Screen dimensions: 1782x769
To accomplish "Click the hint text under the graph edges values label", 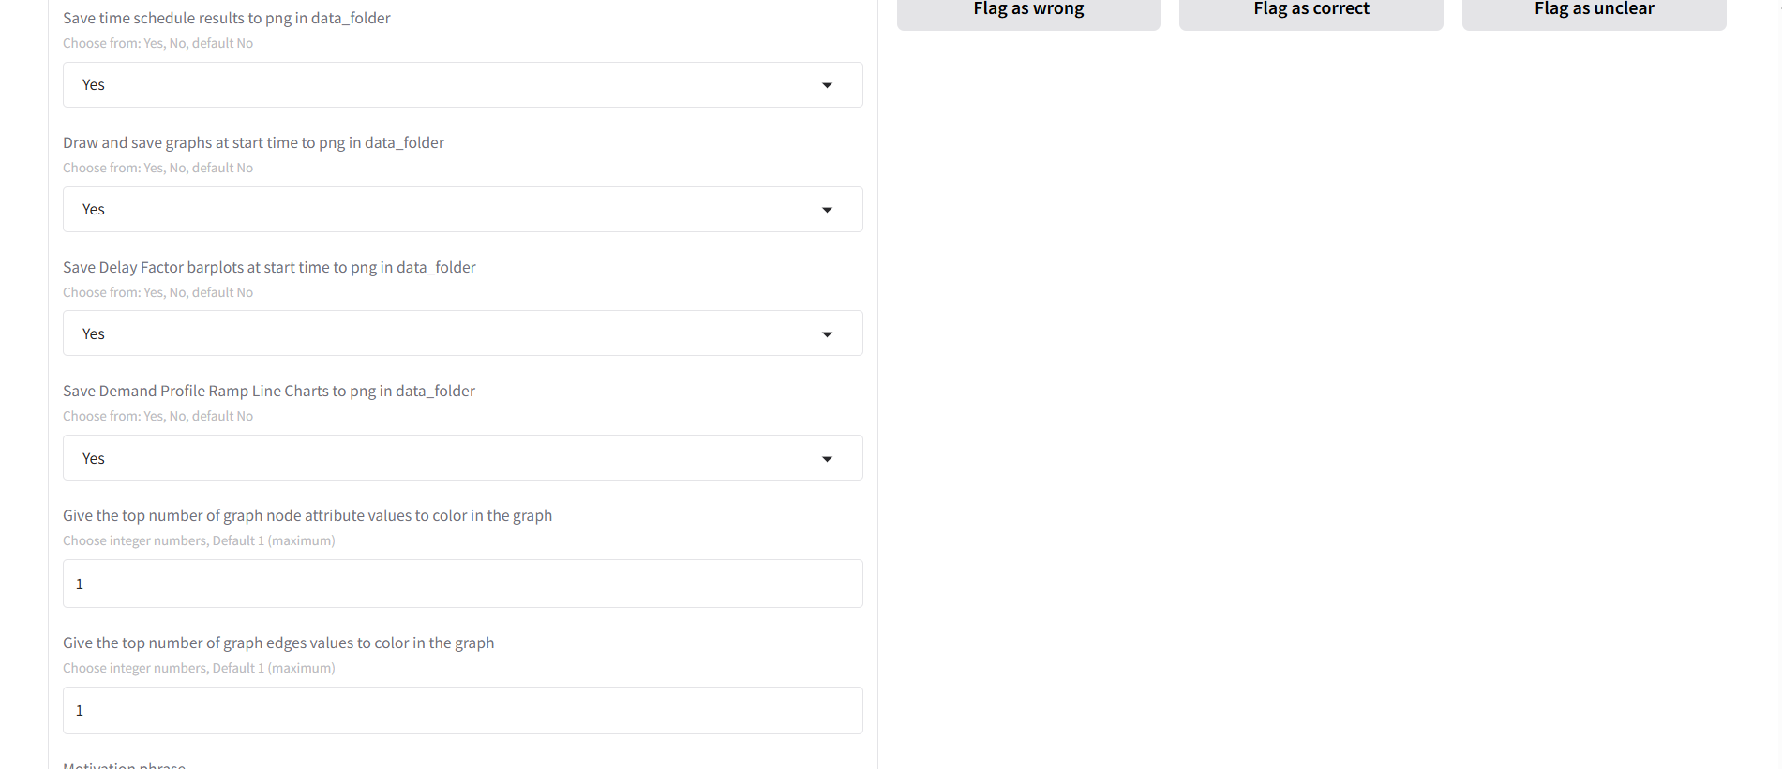I will click(199, 668).
